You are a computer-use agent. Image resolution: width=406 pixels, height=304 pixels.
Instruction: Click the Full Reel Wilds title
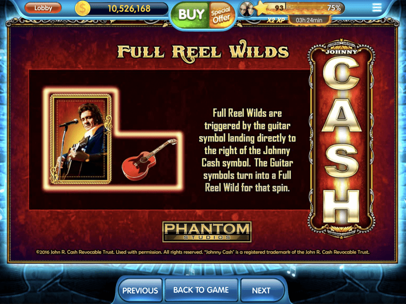pyautogui.click(x=203, y=51)
